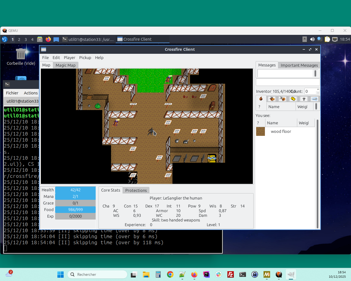Open the Player menu
The height and width of the screenshot is (281, 351).
pyautogui.click(x=69, y=58)
